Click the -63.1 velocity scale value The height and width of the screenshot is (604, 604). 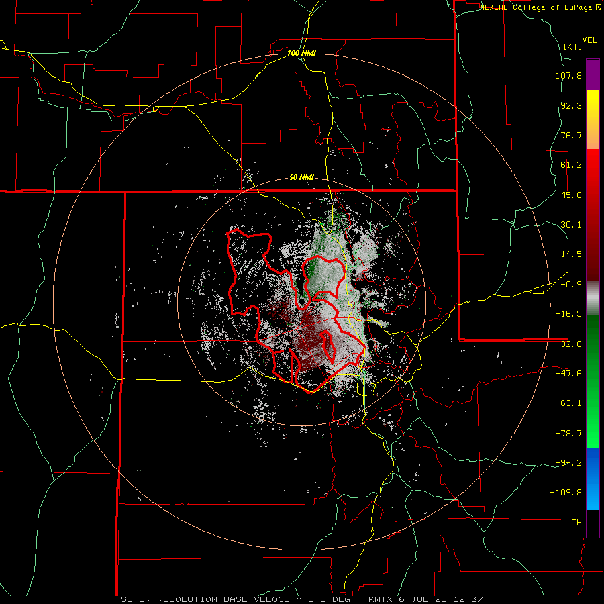pos(568,403)
